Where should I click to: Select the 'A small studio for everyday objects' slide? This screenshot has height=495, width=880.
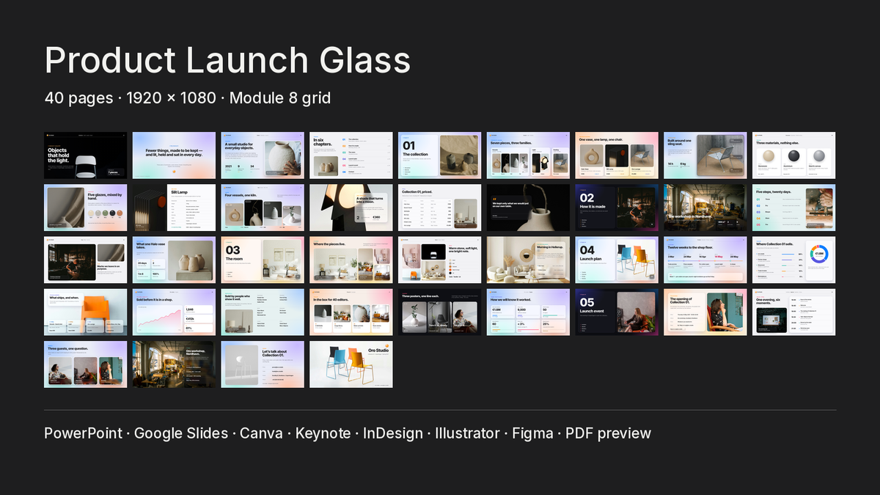coord(263,155)
